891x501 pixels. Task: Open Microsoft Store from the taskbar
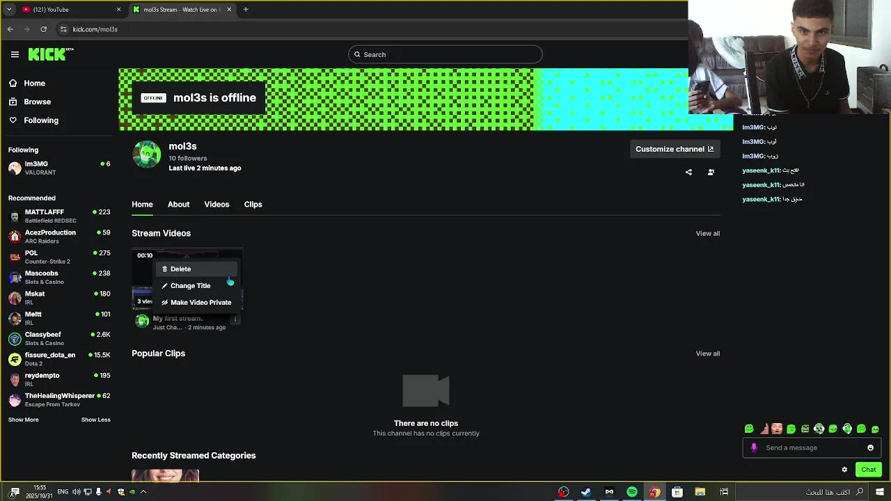click(x=677, y=492)
